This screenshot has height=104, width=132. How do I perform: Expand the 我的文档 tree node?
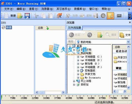tap(74, 50)
